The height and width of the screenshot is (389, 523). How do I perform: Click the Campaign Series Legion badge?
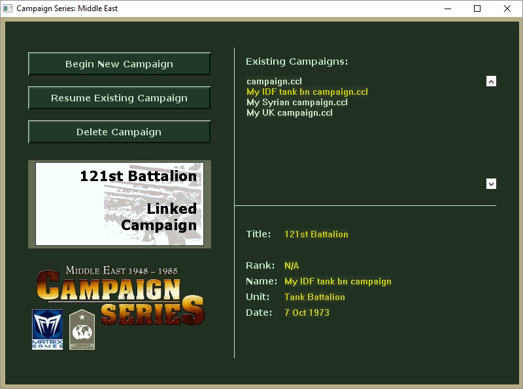click(82, 330)
